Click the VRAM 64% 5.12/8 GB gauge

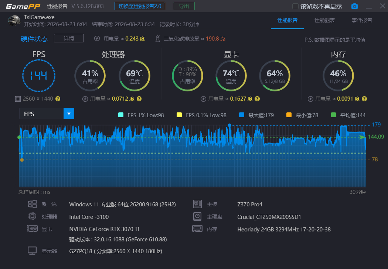275,76
